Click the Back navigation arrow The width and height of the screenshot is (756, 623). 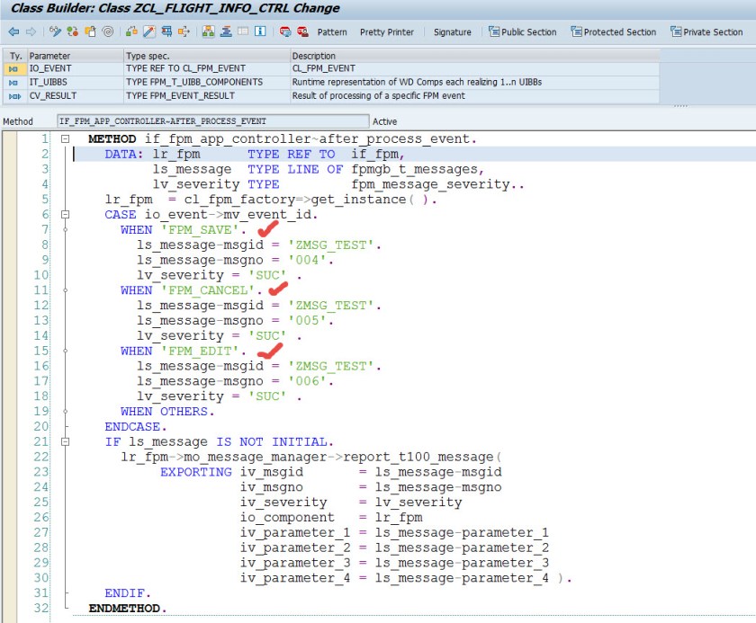click(x=13, y=31)
